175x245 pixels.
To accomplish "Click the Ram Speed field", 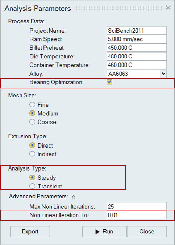I will coord(137,39).
